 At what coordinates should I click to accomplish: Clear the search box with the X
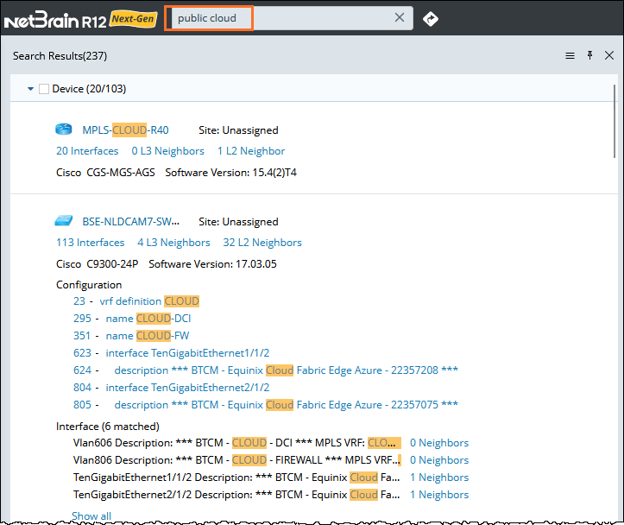(399, 17)
